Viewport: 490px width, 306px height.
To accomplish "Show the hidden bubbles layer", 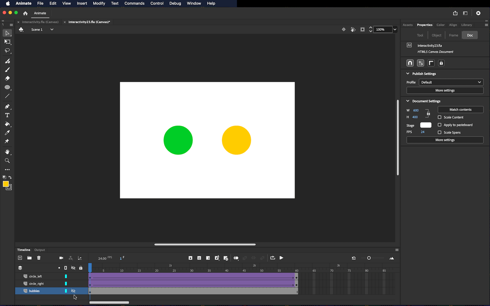I will (x=73, y=291).
